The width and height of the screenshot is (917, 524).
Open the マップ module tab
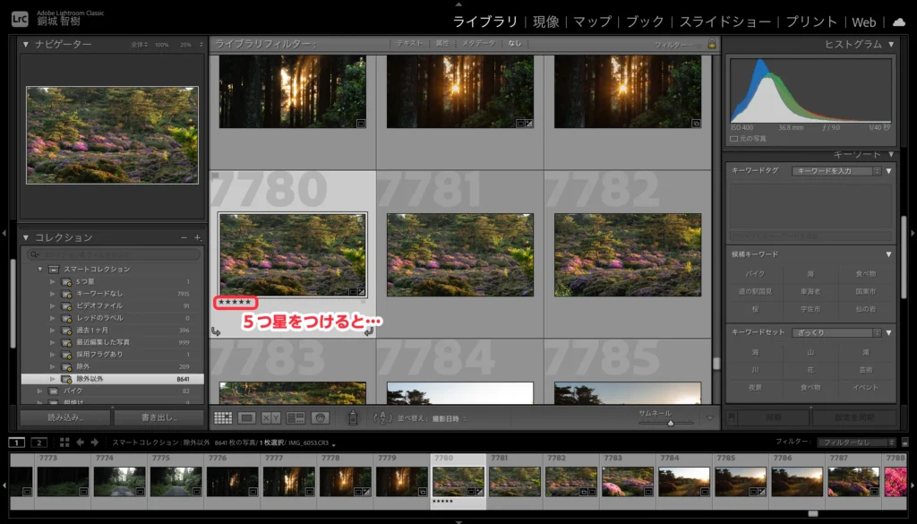[x=592, y=21]
